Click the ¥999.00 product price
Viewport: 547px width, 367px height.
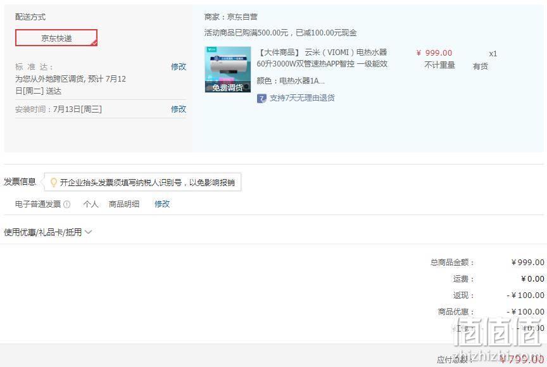tap(434, 53)
